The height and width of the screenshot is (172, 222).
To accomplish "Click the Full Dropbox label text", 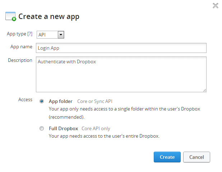I will [x=64, y=129].
